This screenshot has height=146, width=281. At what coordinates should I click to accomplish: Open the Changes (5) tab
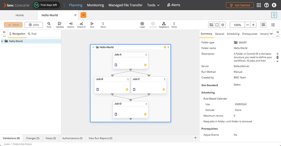tap(33, 138)
